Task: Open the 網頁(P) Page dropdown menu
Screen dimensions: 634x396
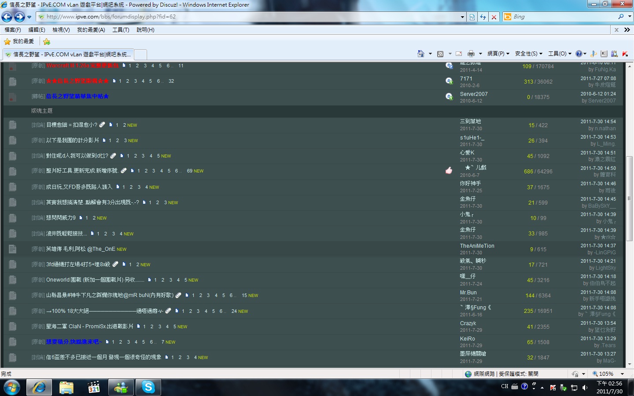Action: click(x=498, y=54)
